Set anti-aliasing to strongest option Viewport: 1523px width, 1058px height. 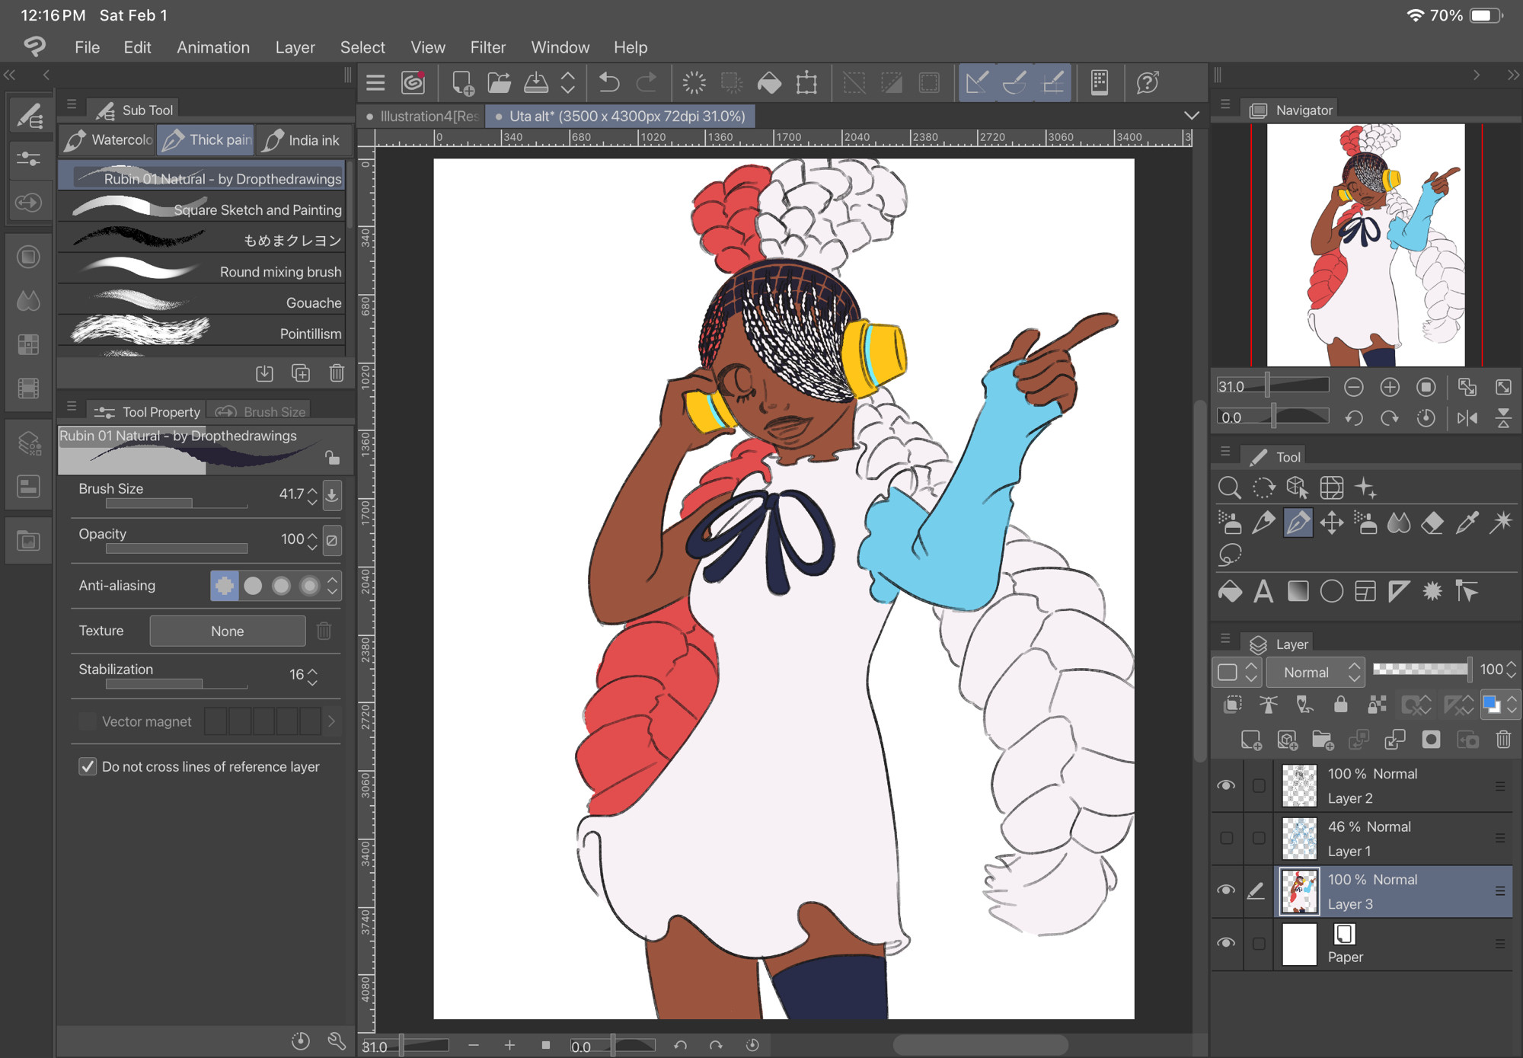(309, 585)
